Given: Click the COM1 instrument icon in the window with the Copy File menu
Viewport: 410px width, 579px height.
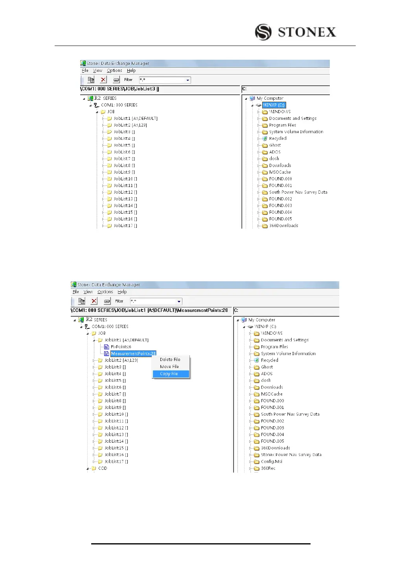Looking at the screenshot, I should click(x=87, y=326).
